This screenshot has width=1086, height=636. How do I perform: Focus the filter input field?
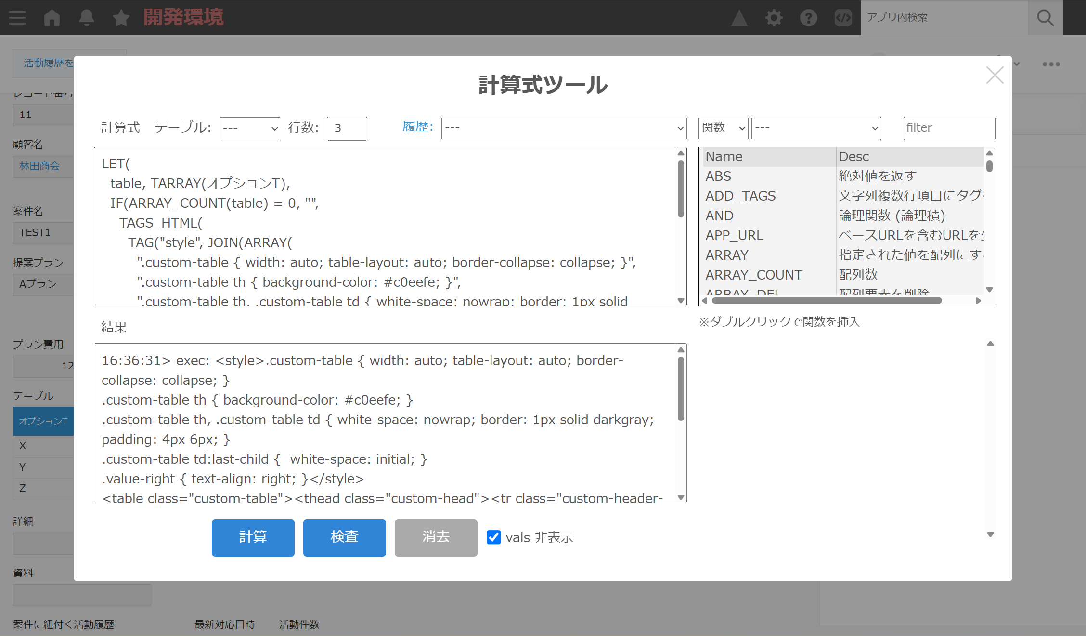pyautogui.click(x=949, y=128)
